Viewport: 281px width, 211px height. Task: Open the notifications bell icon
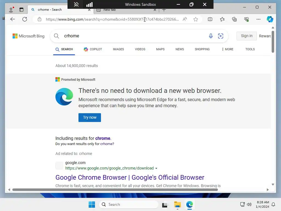[x=273, y=204]
